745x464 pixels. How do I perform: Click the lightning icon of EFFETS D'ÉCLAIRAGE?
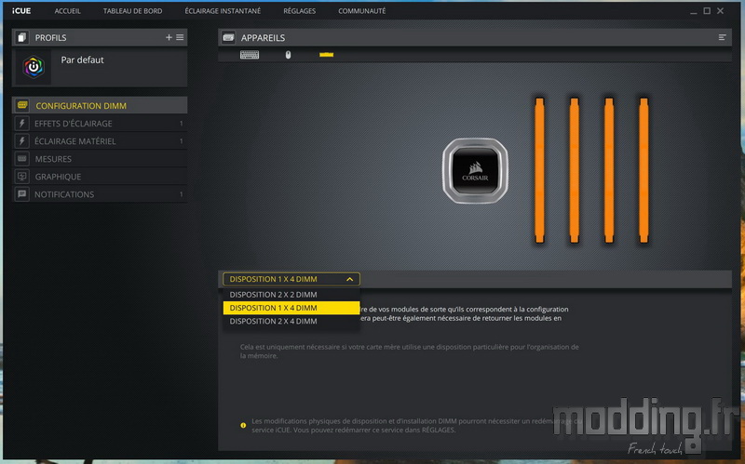21,124
